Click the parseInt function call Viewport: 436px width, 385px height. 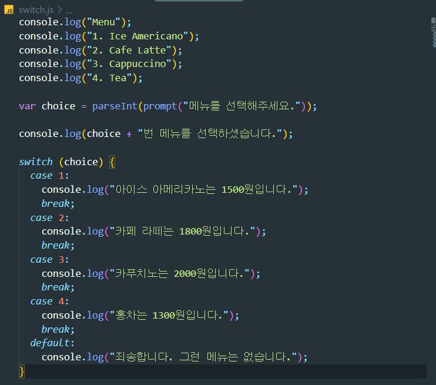[x=115, y=106]
